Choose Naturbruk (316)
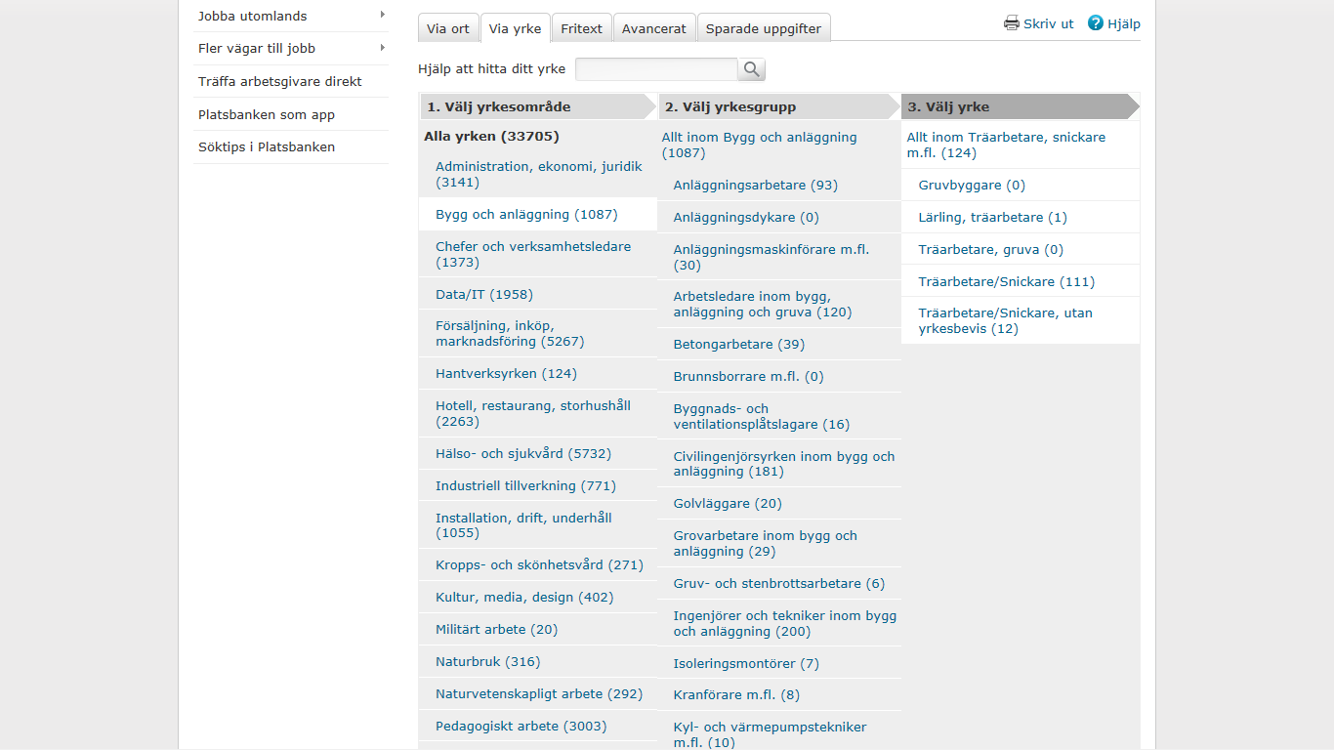This screenshot has width=1334, height=750. 487,661
